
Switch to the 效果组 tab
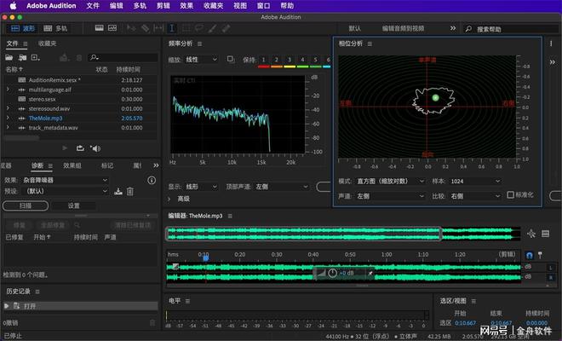point(72,165)
